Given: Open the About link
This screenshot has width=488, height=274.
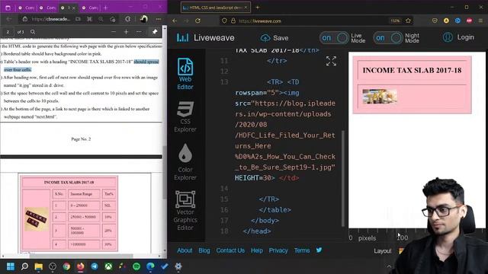Looking at the screenshot, I should 185,250.
